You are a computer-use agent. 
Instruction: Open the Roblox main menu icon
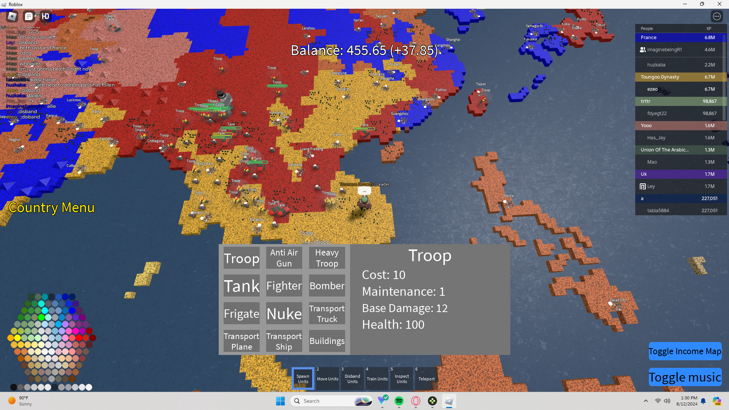coord(12,16)
